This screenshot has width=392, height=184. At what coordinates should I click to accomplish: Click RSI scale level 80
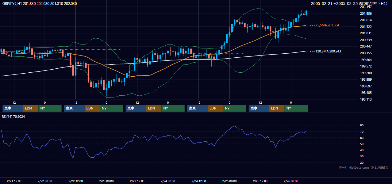click(x=362, y=125)
